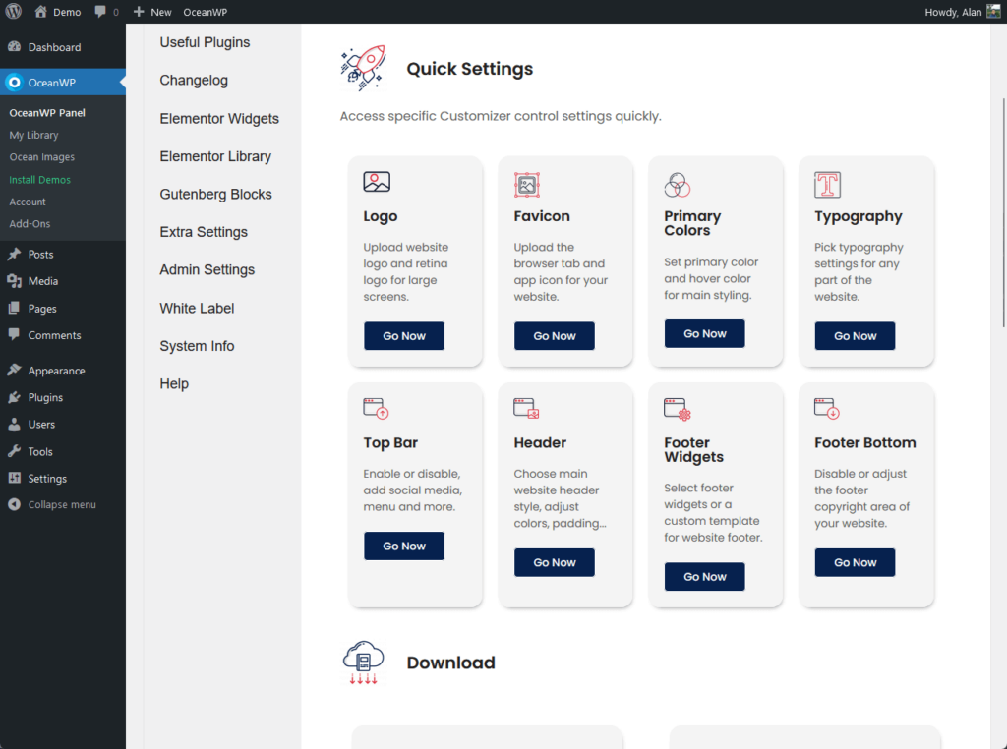Click Go Now on the Header card
1007x749 pixels.
click(x=555, y=562)
